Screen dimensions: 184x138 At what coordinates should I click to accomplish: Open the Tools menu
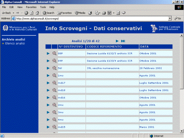click(x=43, y=7)
